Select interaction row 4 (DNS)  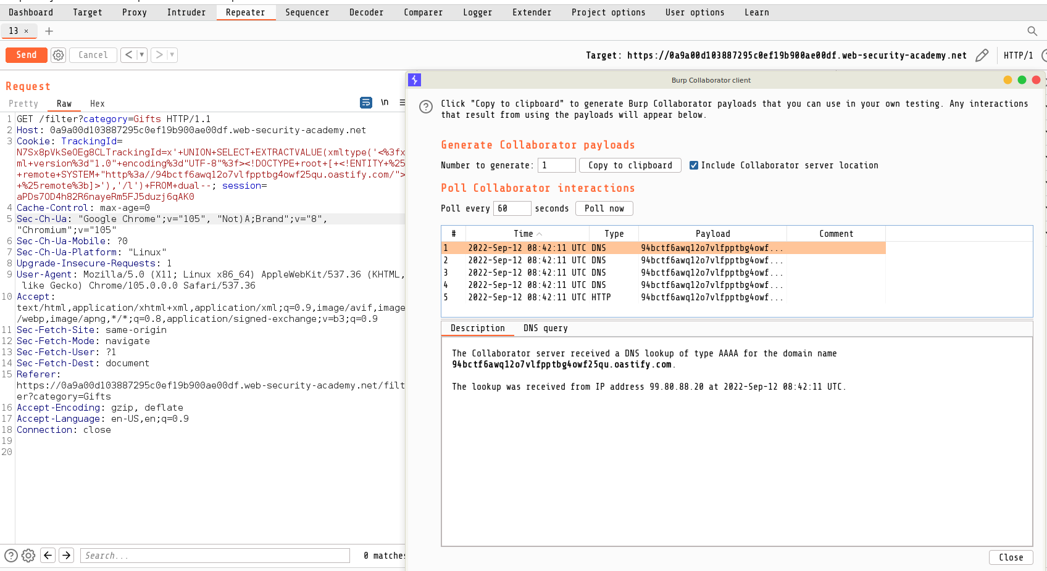[664, 285]
